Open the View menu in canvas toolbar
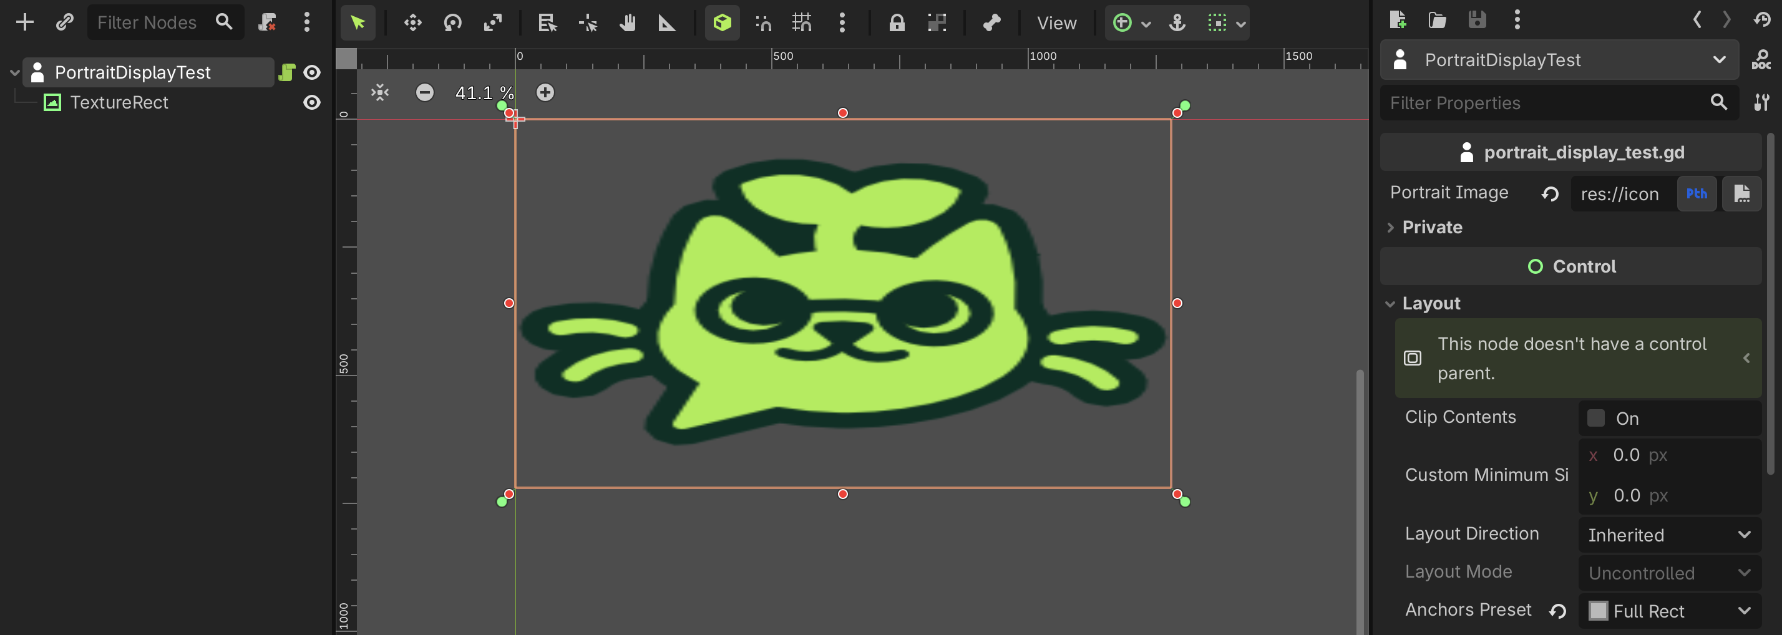The image size is (1782, 635). pos(1056,23)
